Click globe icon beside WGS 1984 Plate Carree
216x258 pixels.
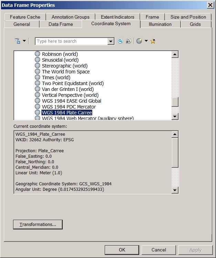click(38, 112)
